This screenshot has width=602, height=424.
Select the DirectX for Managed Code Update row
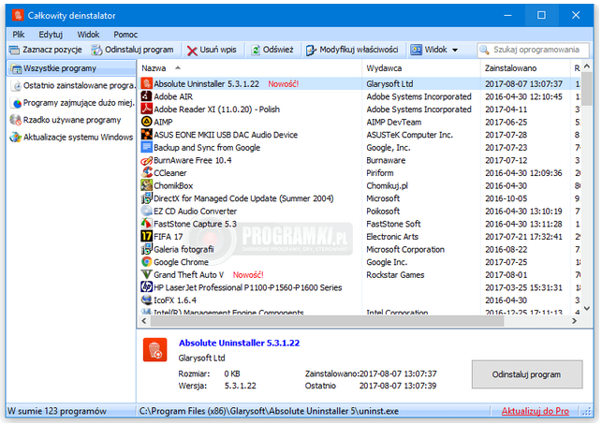[x=360, y=198]
